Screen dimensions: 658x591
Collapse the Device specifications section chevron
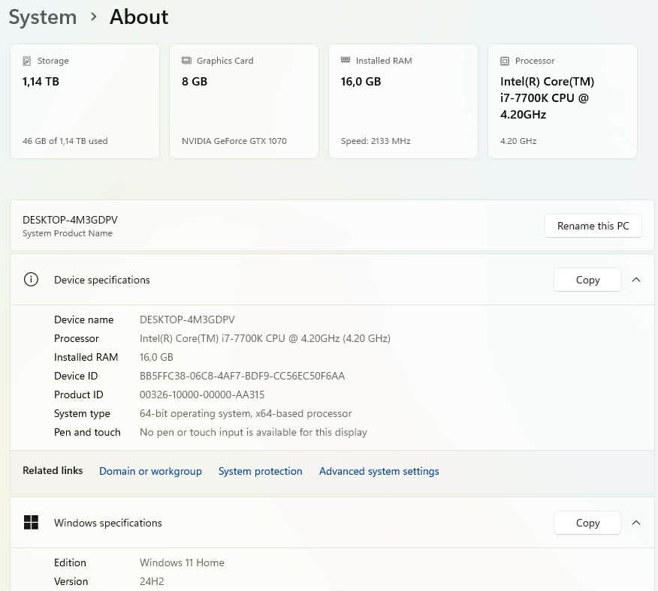[x=636, y=280]
